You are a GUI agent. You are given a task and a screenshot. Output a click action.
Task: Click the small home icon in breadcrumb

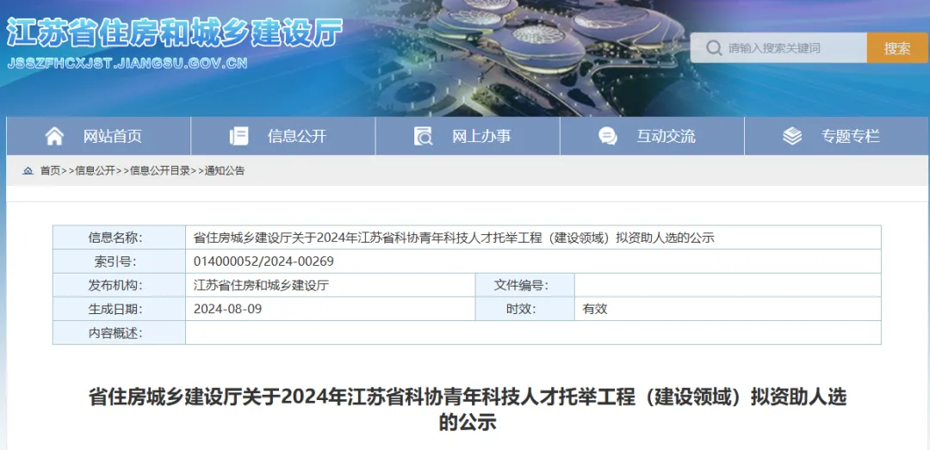point(28,170)
